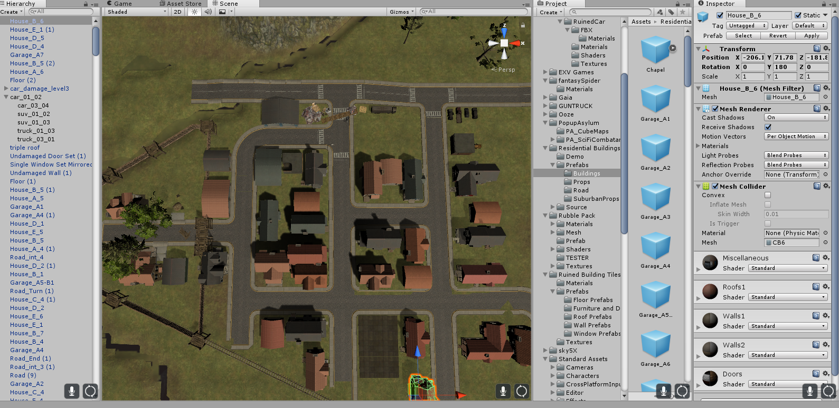This screenshot has width=839, height=408.
Task: Click the prefab Apply button
Action: pos(811,36)
